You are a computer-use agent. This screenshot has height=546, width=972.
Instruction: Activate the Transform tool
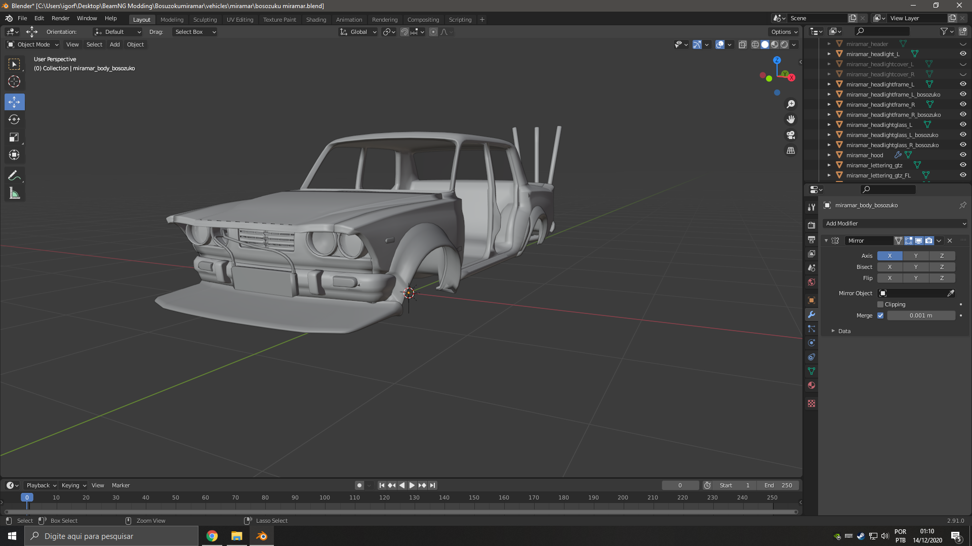14,155
